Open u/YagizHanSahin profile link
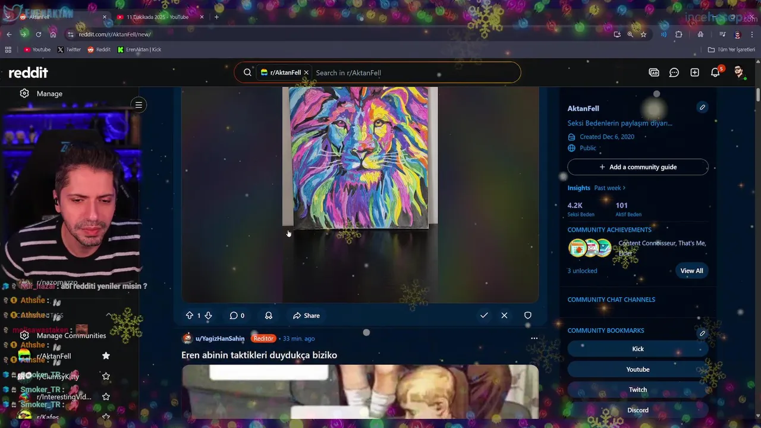Viewport: 761px width, 428px height. [220, 339]
